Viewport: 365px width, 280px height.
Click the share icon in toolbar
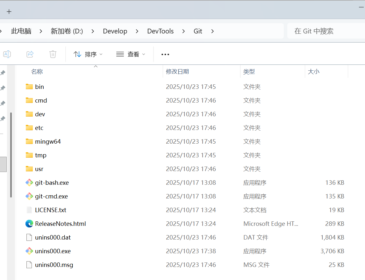click(x=30, y=54)
